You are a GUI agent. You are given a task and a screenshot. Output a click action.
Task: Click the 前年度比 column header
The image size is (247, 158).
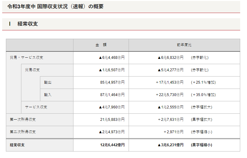point(184,45)
